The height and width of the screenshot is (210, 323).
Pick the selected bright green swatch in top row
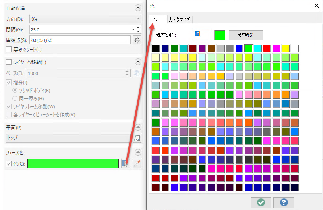click(248, 48)
